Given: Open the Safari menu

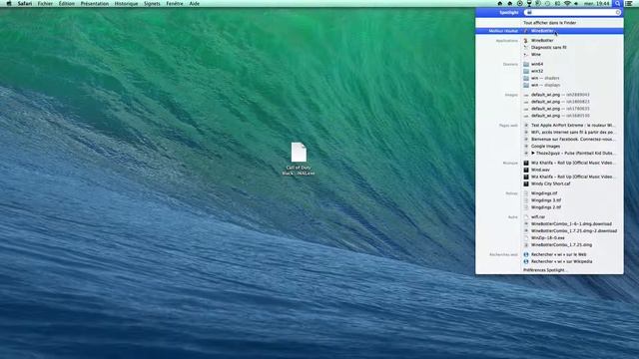Looking at the screenshot, I should (x=25, y=3).
